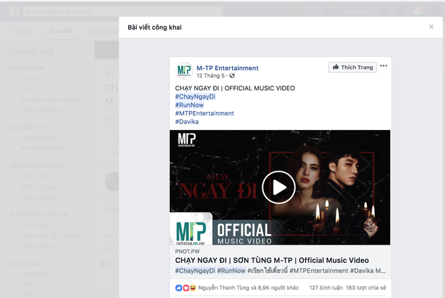
Task: Select the Ngày bất kỳ date filter
Action: point(36,274)
